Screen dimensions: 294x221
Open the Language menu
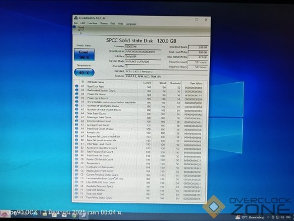pyautogui.click(x=131, y=24)
